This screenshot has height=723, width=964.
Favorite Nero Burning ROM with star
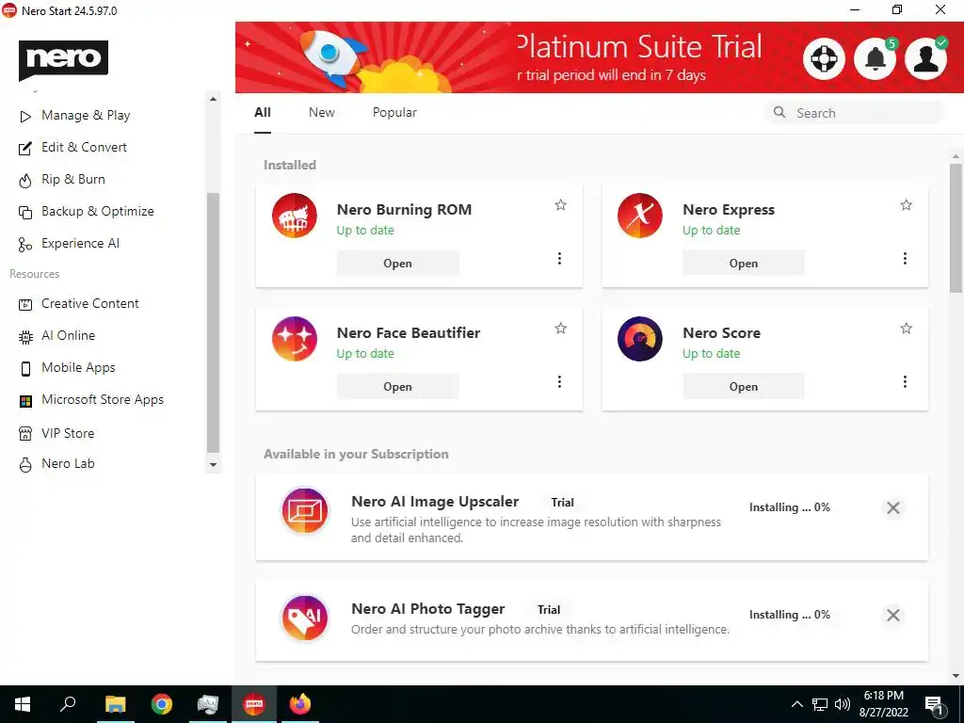[x=561, y=204]
